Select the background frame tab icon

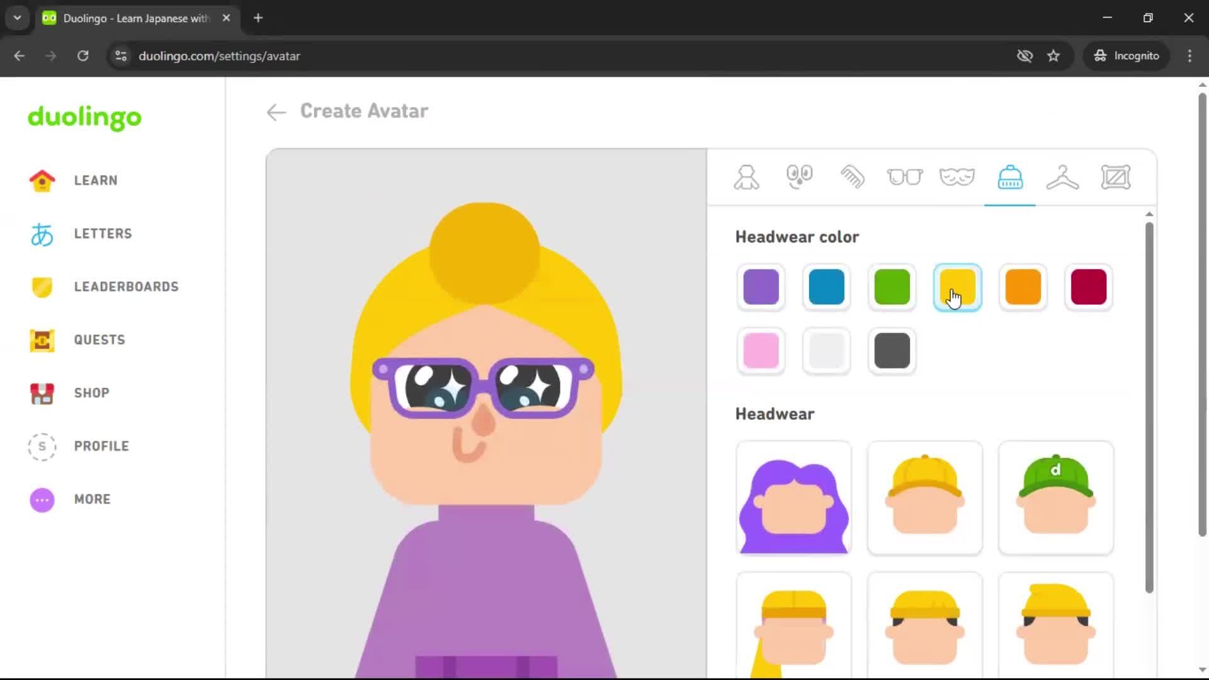(1116, 177)
